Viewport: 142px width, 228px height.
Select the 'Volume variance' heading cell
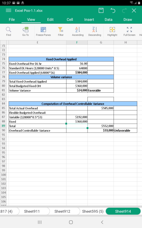(x=61, y=77)
